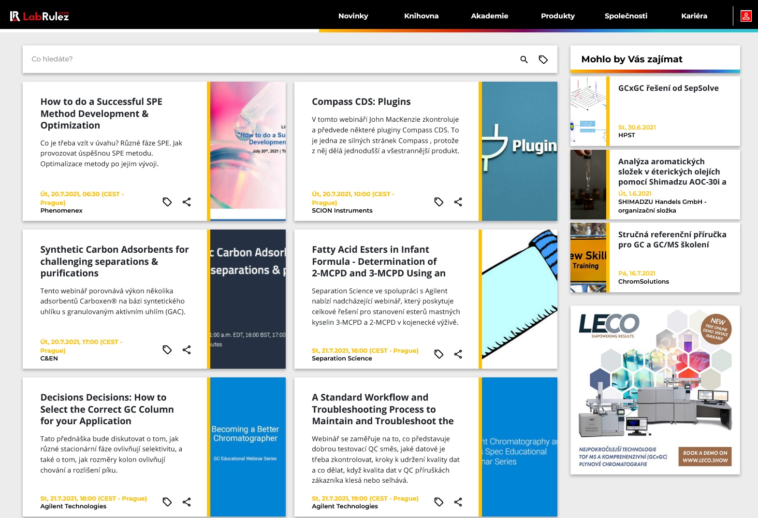Open 'A Standard Workflow and Troubleshooting' title
The width and height of the screenshot is (758, 518).
(383, 409)
